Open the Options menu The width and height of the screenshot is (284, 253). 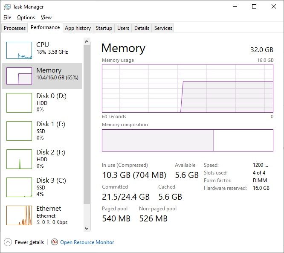coord(26,17)
